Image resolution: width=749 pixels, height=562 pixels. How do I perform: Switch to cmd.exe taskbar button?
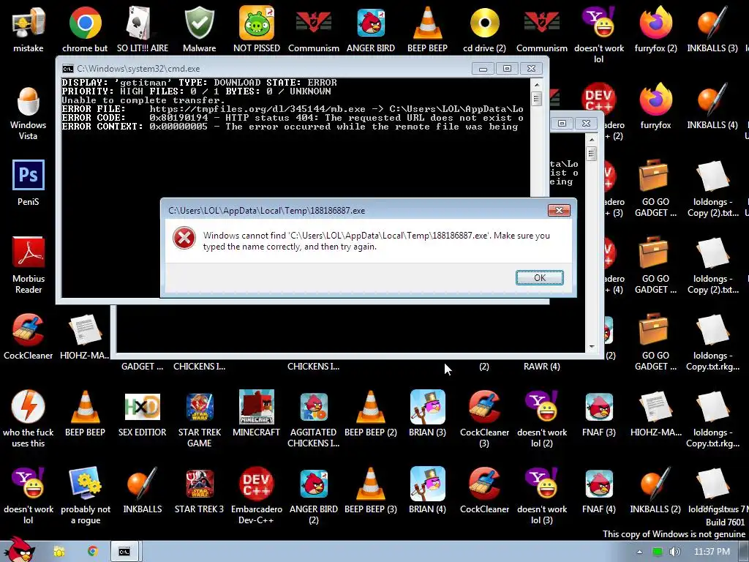124,552
